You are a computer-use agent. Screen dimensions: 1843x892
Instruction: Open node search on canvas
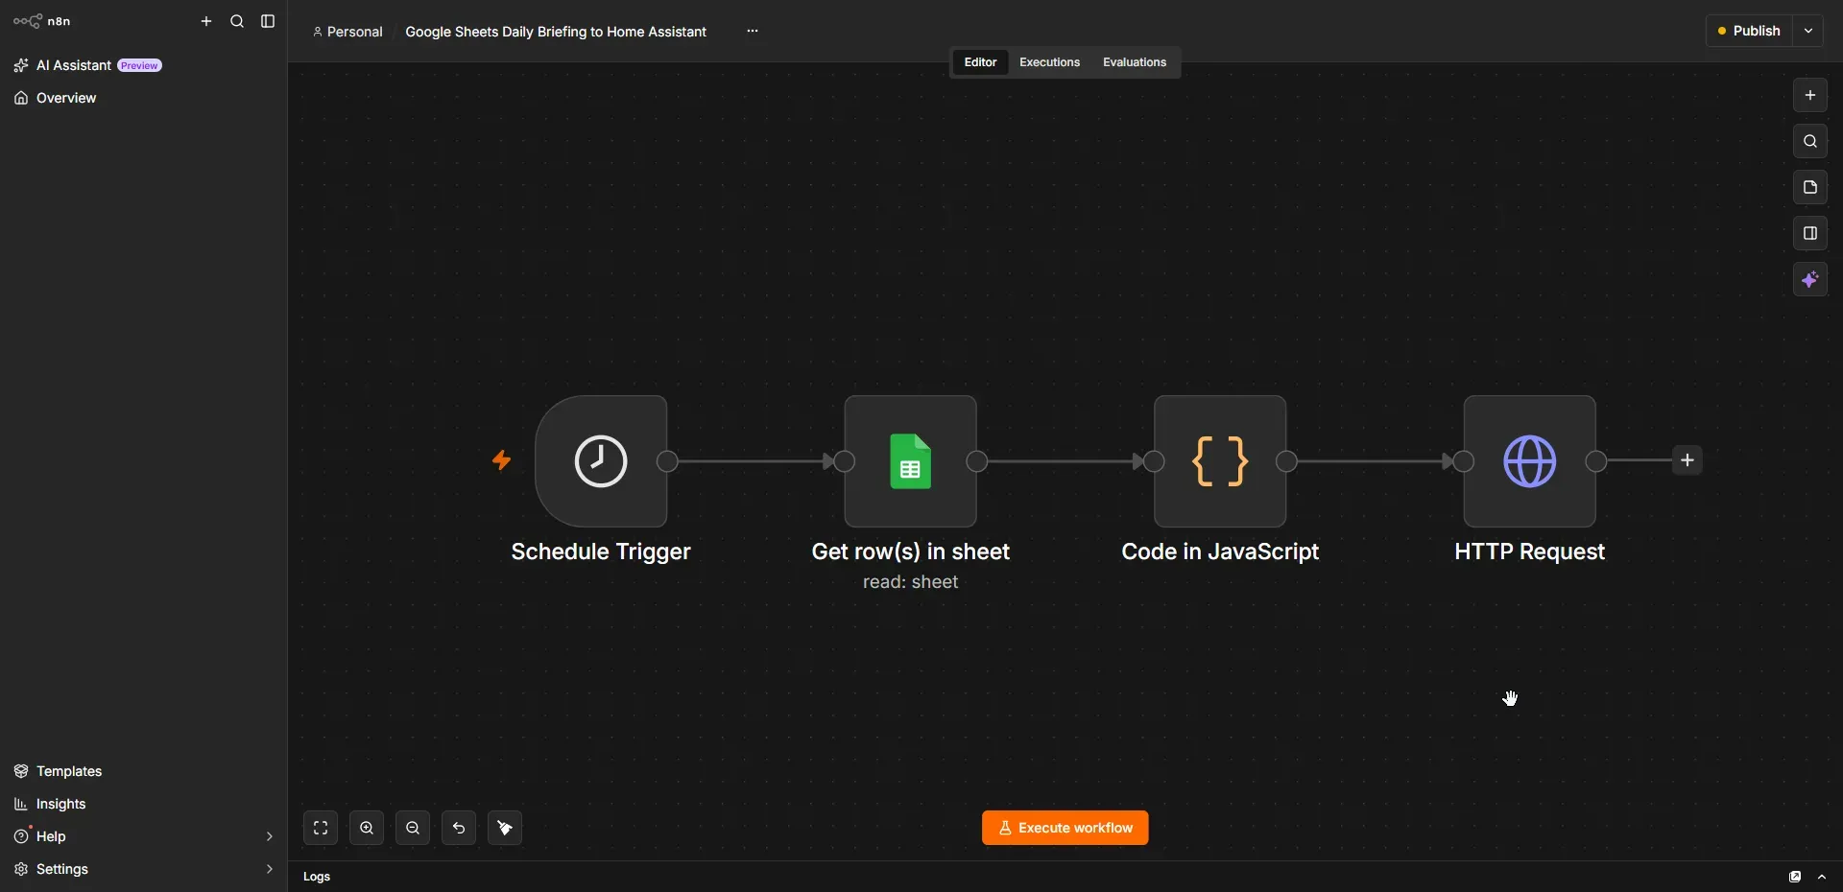pos(1810,141)
